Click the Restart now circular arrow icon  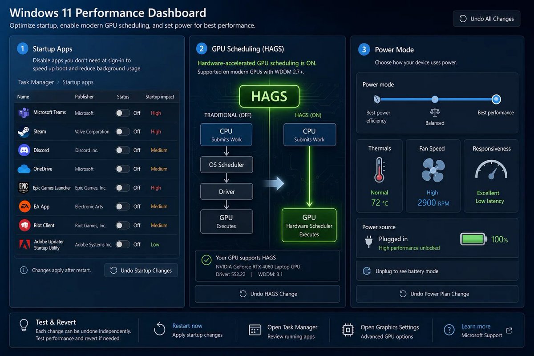click(160, 329)
